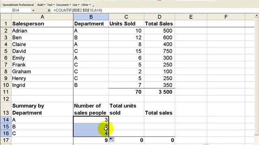Open the Other toolbar menu

pyautogui.click(x=86, y=5)
